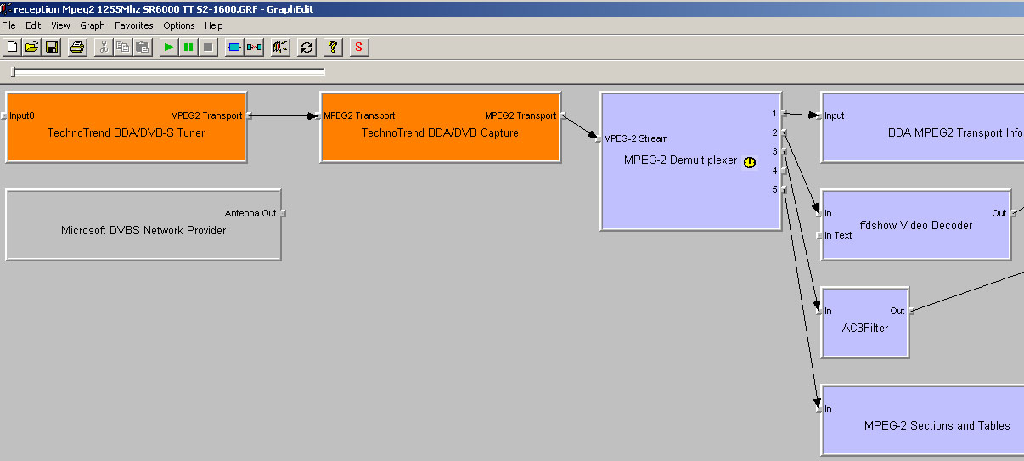1024x461 pixels.
Task: Click the middle of the seek bar track
Action: click(x=167, y=72)
